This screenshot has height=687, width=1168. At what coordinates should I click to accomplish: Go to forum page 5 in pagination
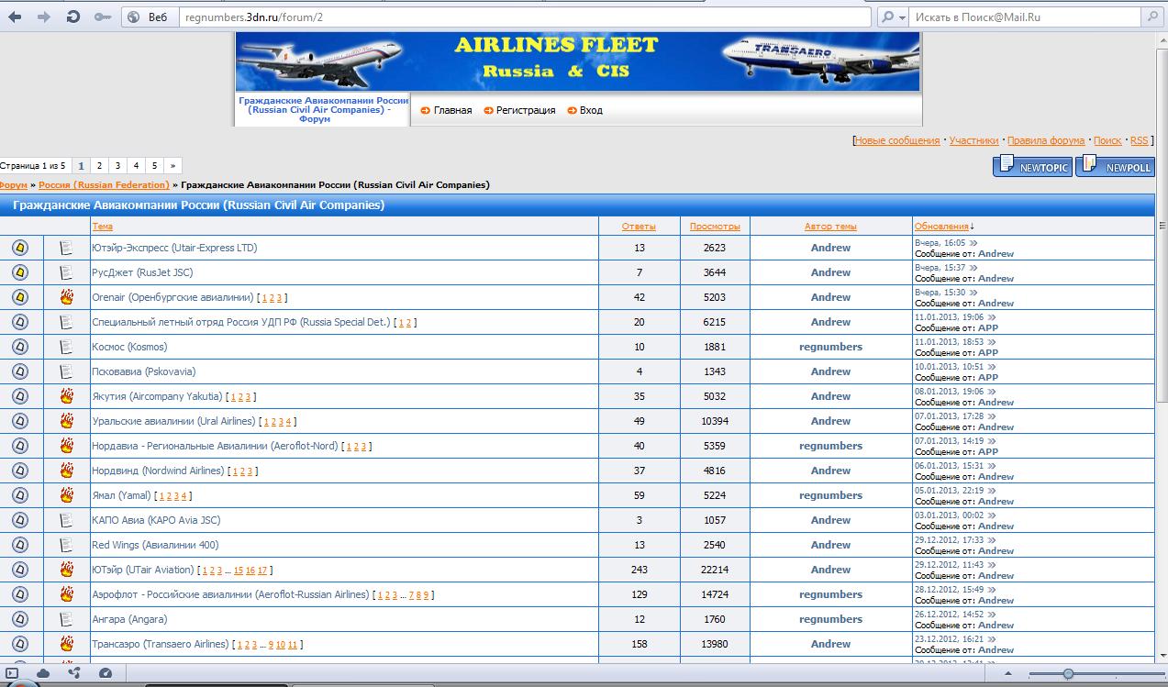point(154,166)
